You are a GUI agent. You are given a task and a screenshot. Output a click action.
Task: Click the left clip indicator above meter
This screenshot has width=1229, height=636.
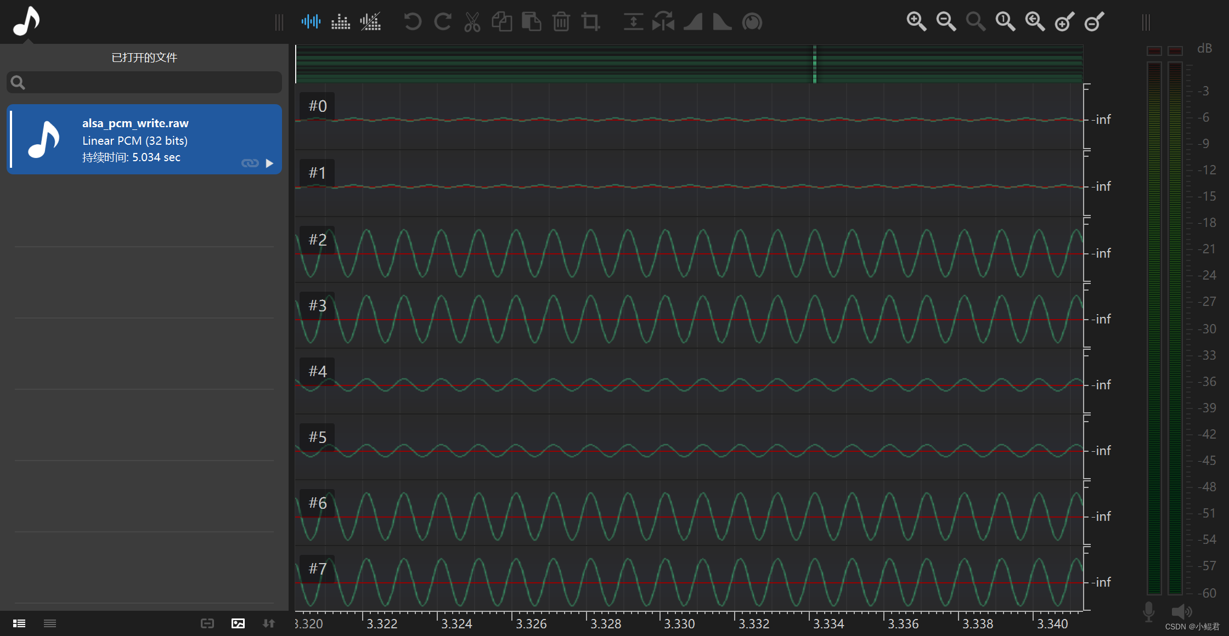1154,51
